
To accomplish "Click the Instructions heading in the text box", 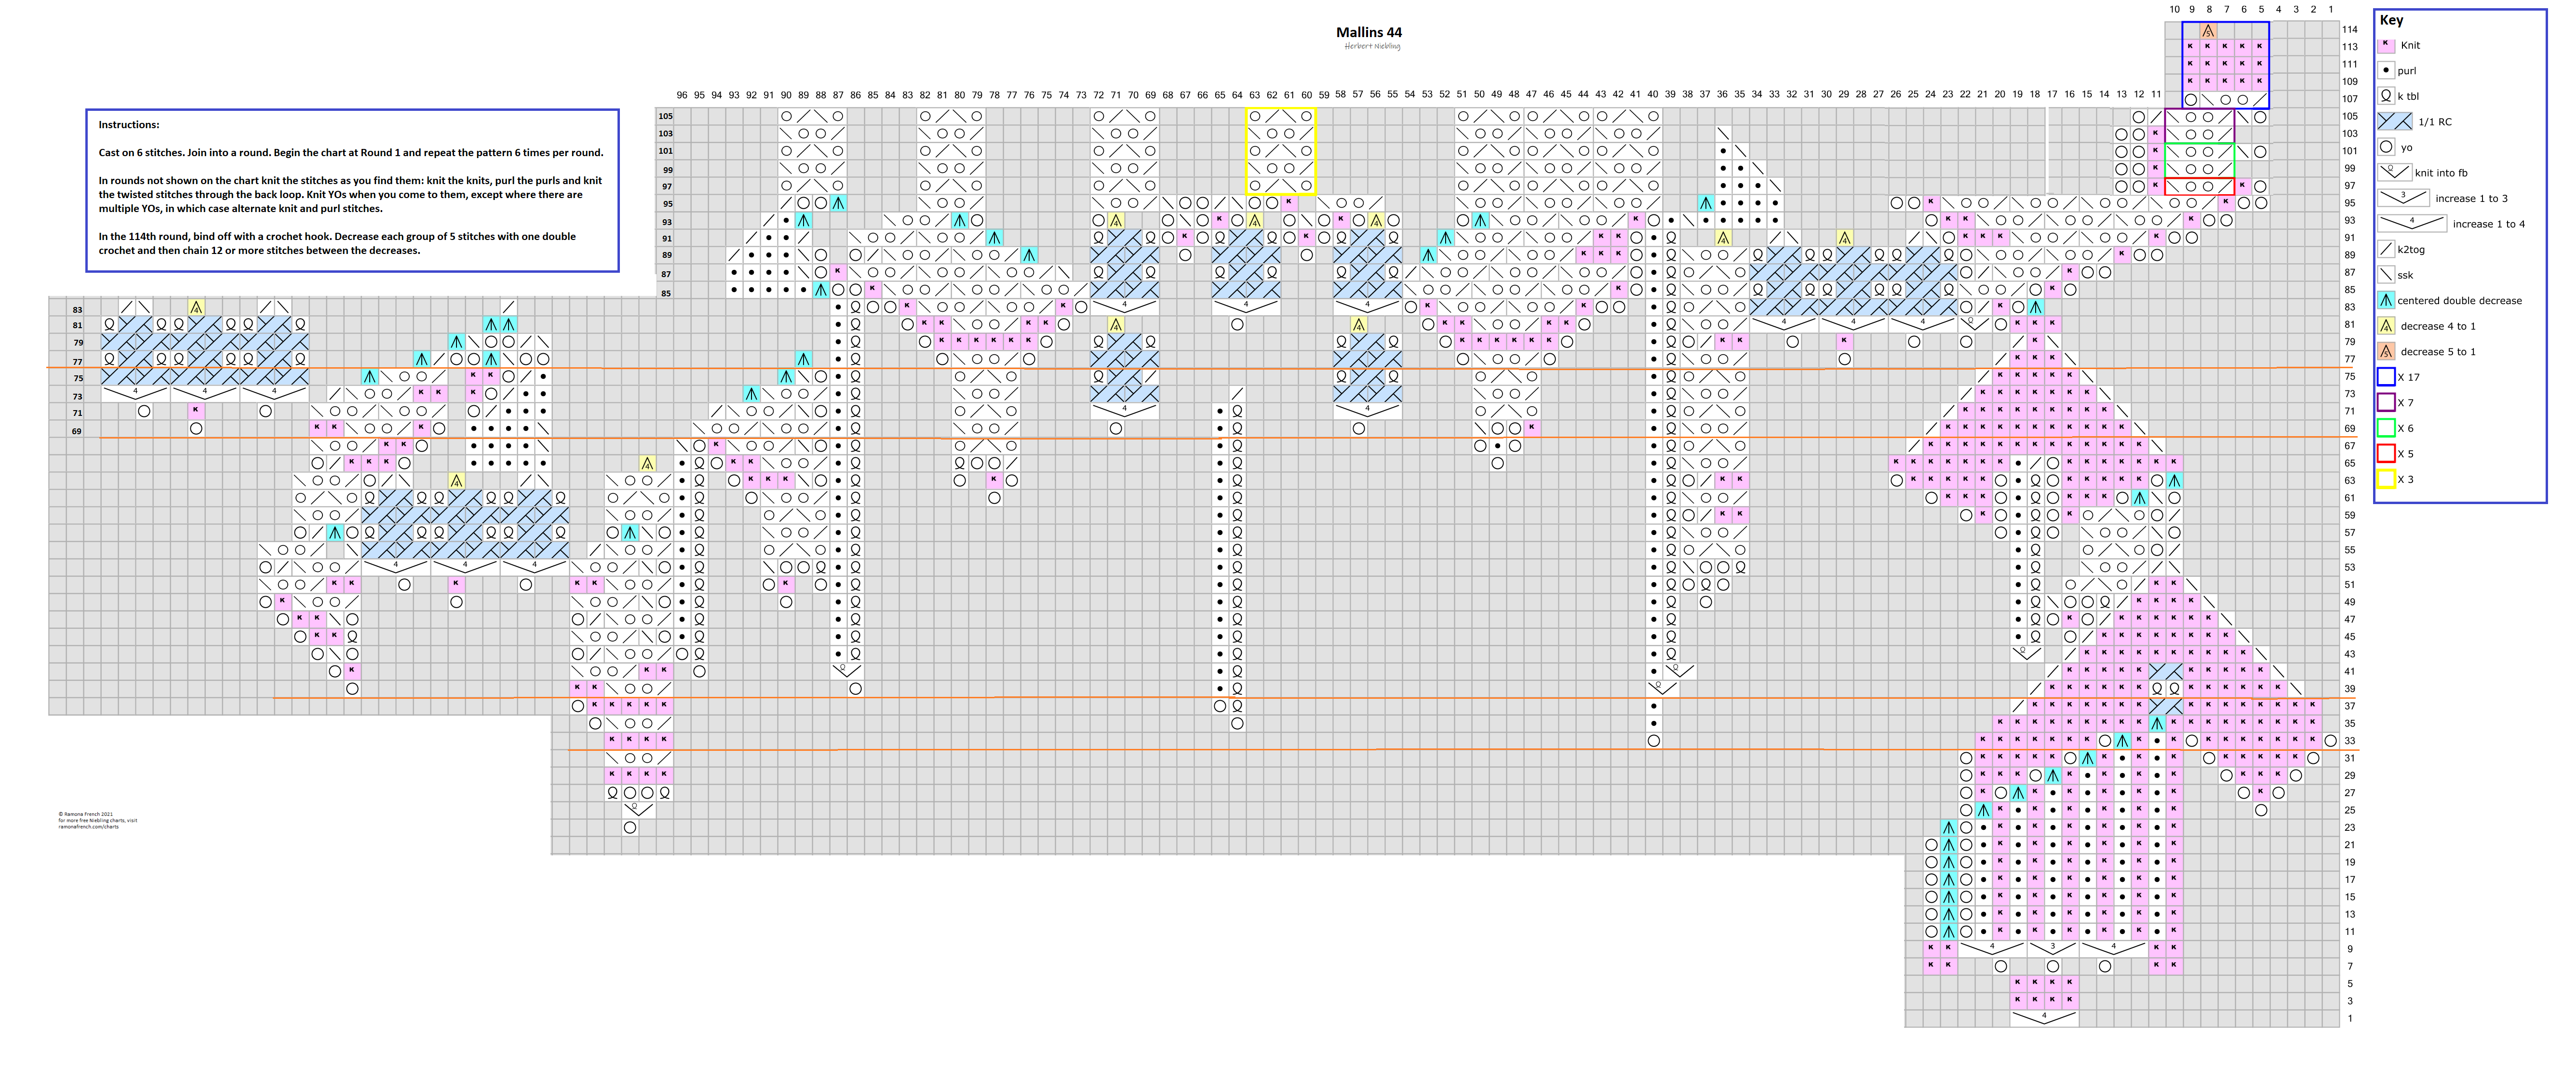I will tap(128, 125).
